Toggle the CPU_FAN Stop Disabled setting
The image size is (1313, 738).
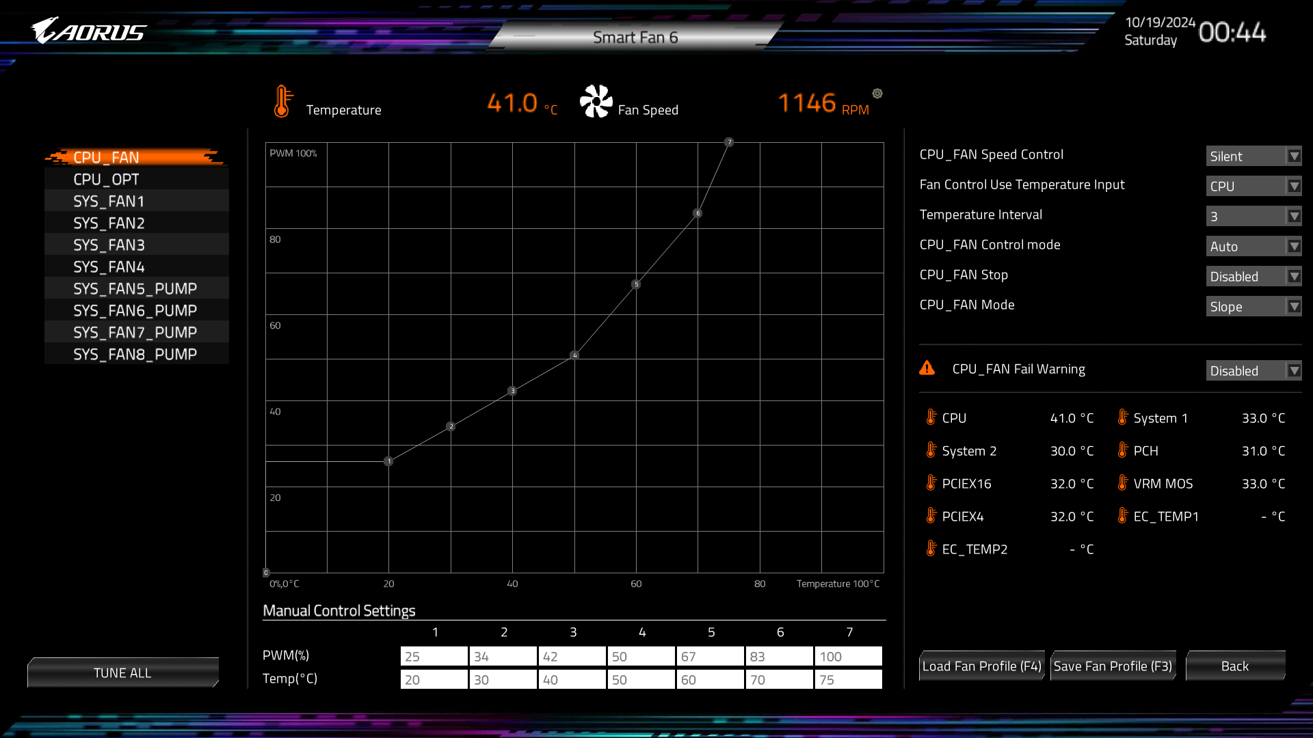[1253, 277]
